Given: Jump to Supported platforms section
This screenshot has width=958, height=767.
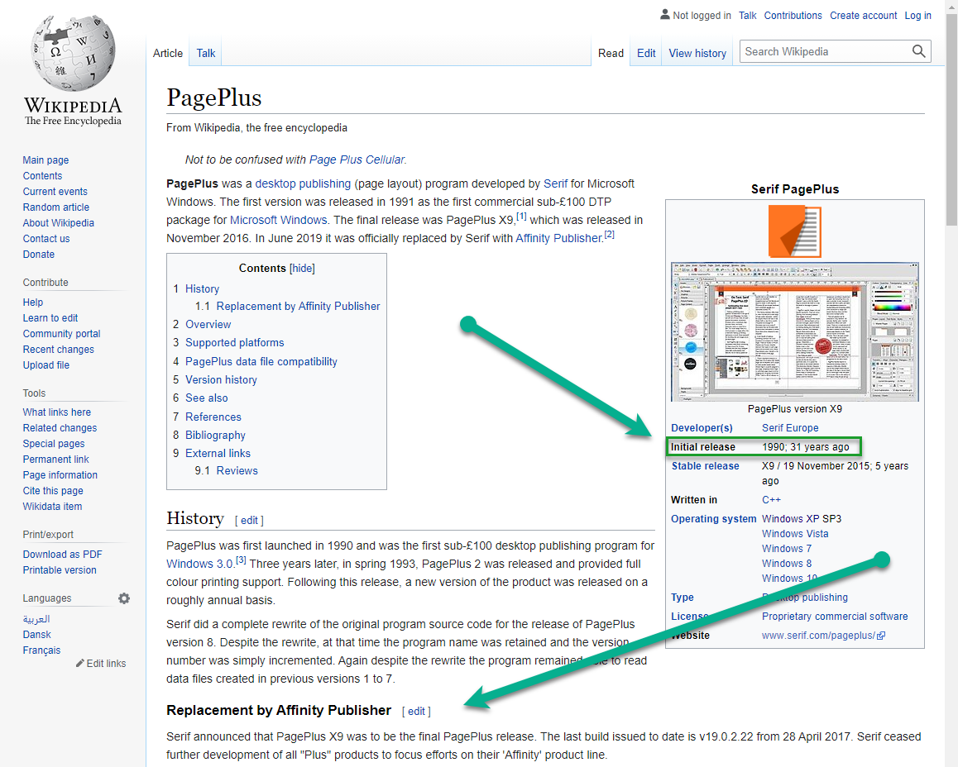Looking at the screenshot, I should pos(235,343).
